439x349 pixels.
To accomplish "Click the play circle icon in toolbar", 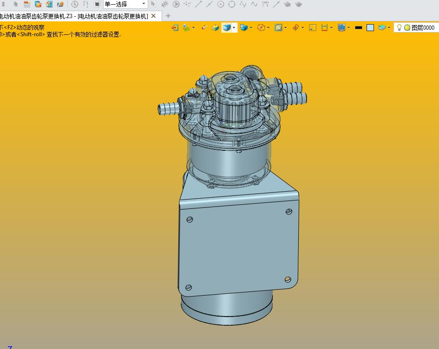I will (x=176, y=4).
